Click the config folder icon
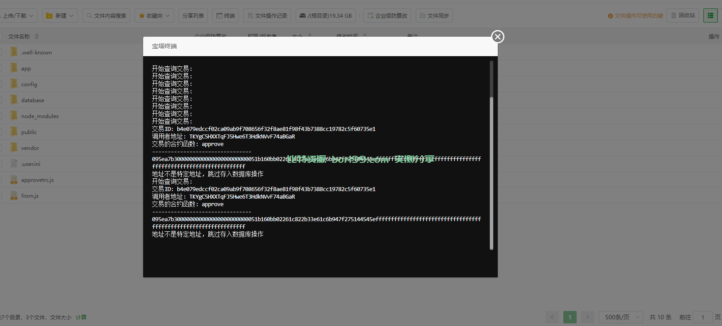Viewport: 722px width, 326px height. click(14, 84)
